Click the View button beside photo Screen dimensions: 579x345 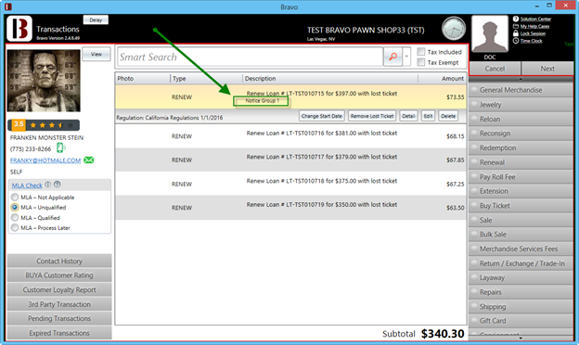96,54
